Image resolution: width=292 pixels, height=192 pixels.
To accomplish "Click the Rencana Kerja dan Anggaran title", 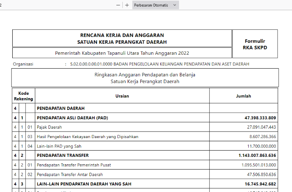I will (x=122, y=36).
